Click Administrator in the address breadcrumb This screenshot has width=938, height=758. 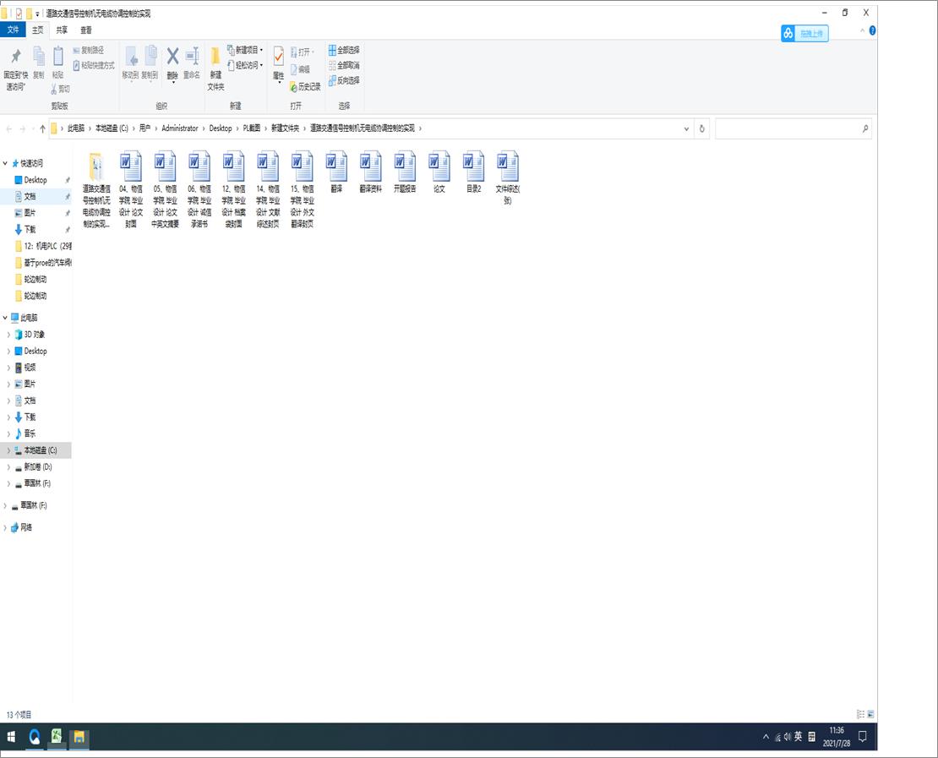coord(179,128)
